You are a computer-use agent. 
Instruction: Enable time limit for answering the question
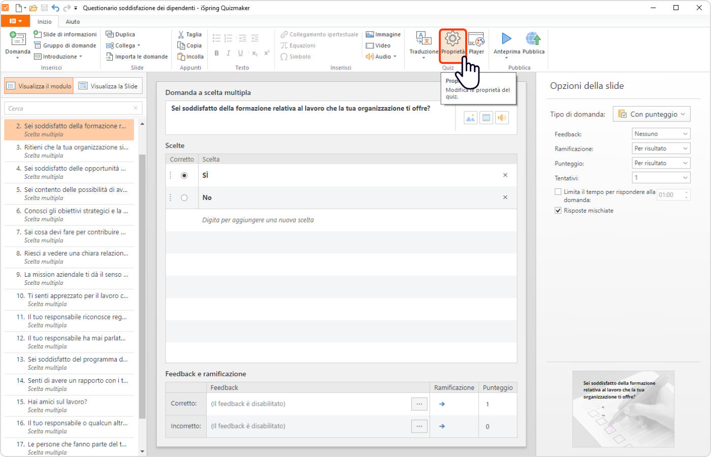coord(558,192)
